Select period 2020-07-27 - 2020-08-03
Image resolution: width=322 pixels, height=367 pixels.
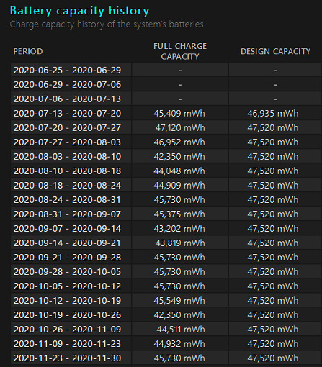point(68,142)
